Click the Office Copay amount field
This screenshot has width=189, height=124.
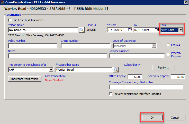[135, 77]
